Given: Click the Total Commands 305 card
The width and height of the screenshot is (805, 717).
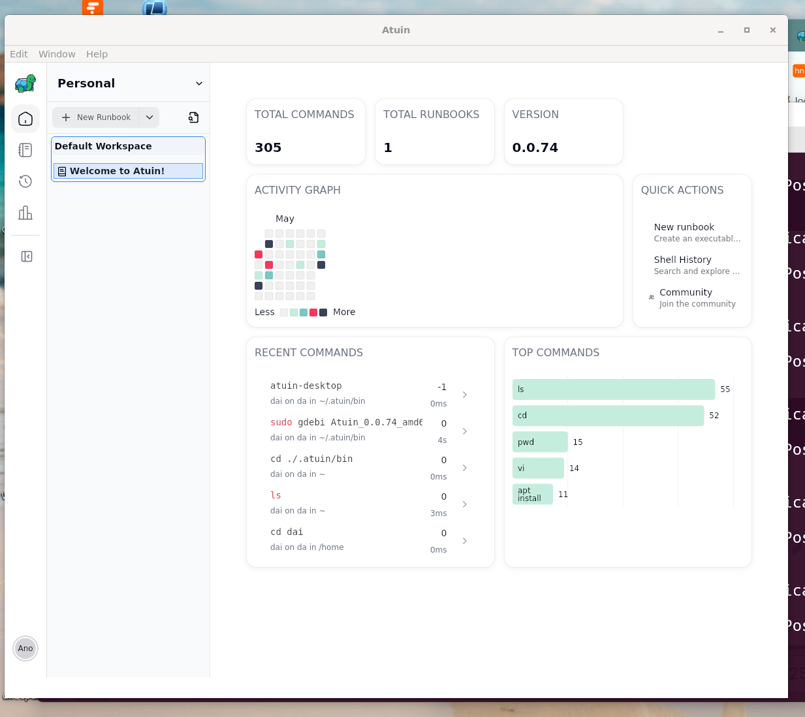Looking at the screenshot, I should 306,132.
